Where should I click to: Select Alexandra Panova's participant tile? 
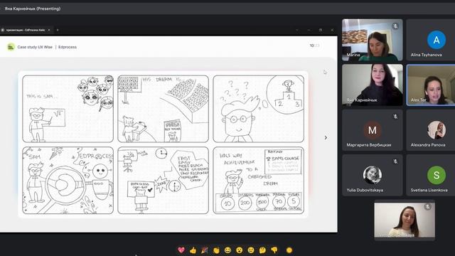[431, 130]
